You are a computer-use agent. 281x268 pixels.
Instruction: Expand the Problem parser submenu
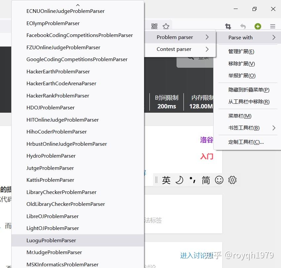point(175,37)
